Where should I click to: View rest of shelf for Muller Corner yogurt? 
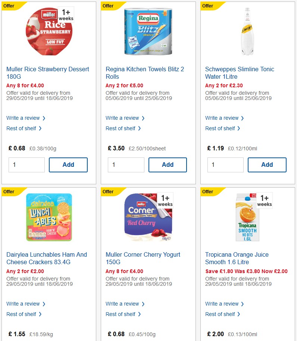(x=121, y=314)
